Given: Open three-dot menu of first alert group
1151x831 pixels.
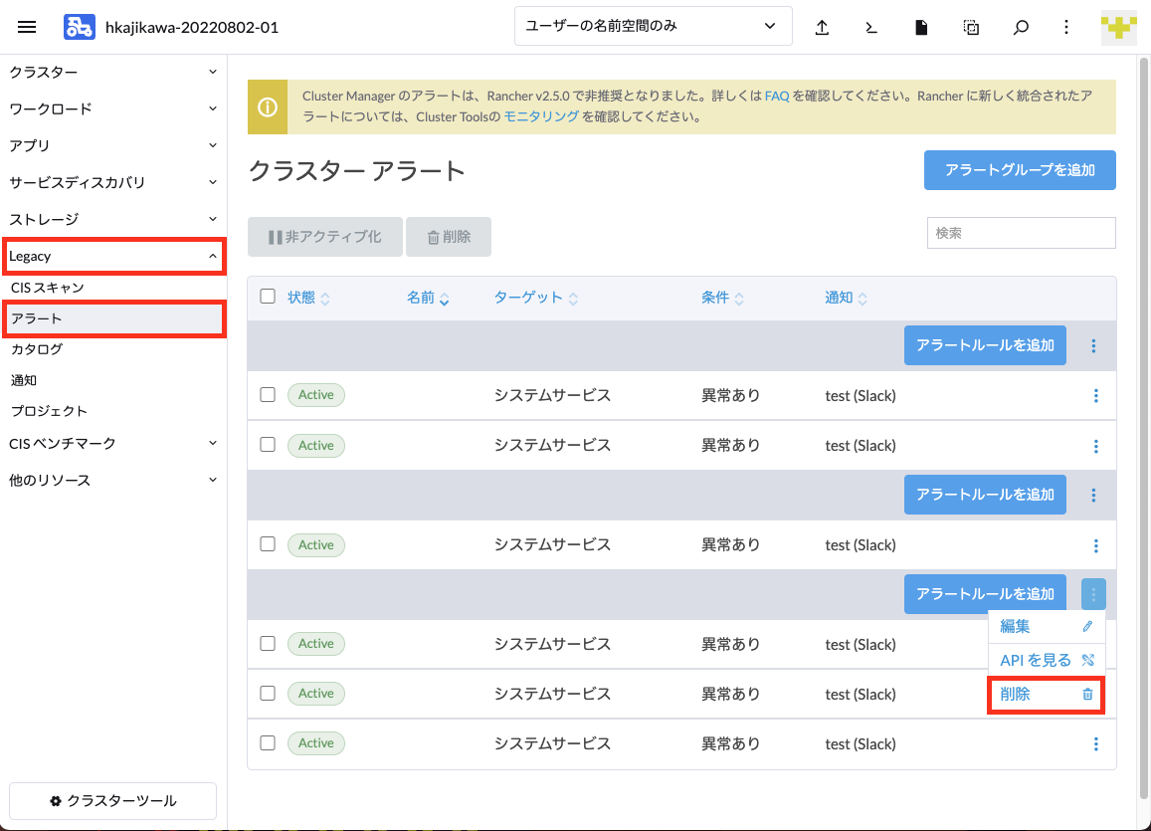Looking at the screenshot, I should (1093, 345).
